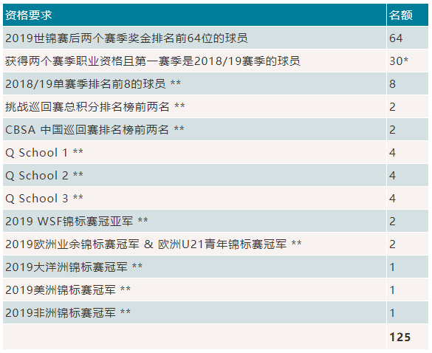This screenshot has height=353, width=432.
Task: Select the CBSA 中国巡回赛排名榜前两名 row
Action: pyautogui.click(x=216, y=129)
